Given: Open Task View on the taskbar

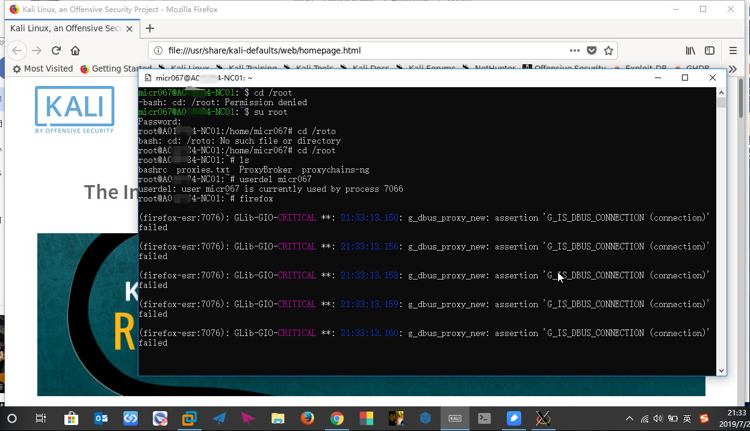Looking at the screenshot, I should click(x=41, y=418).
